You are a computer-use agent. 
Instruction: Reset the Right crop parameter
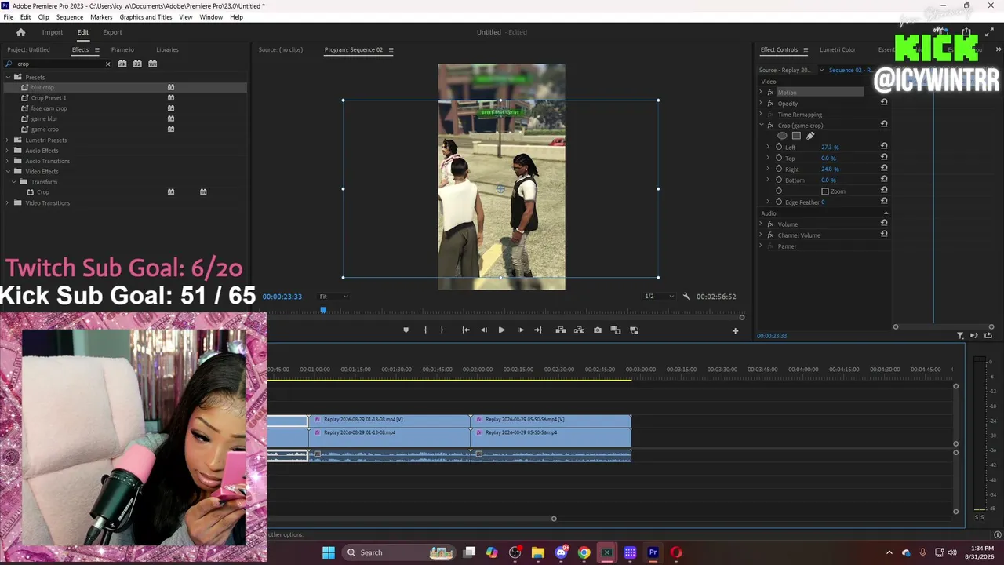pyautogui.click(x=884, y=168)
